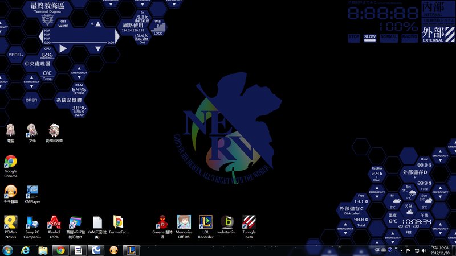
Task: Toggle the OFF WMP player switch
Action: point(63,24)
